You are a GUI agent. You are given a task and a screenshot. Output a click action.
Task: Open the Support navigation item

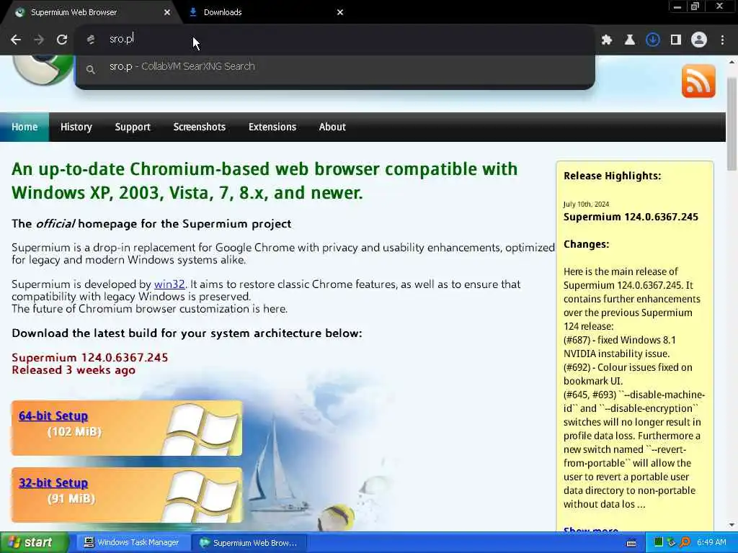click(133, 127)
